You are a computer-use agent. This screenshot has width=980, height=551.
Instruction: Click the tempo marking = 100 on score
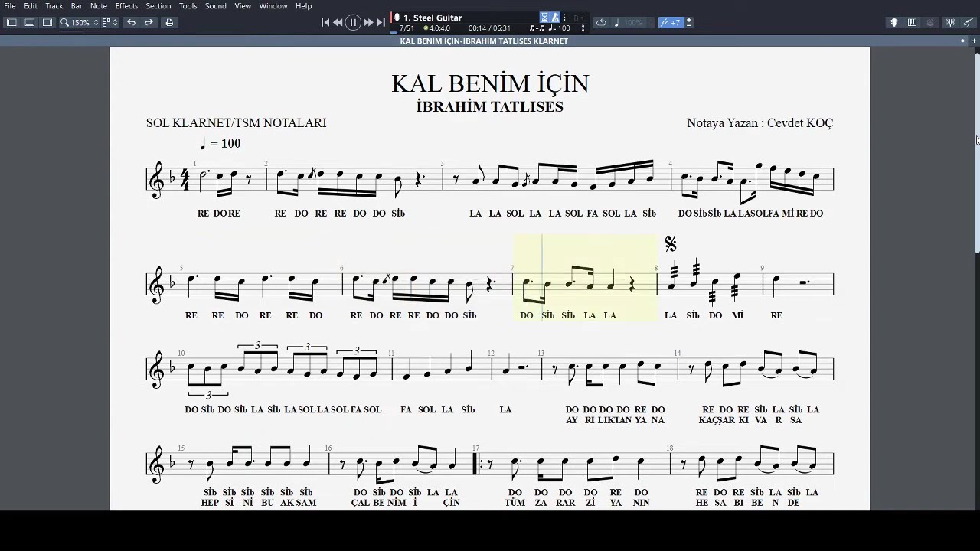tap(220, 143)
